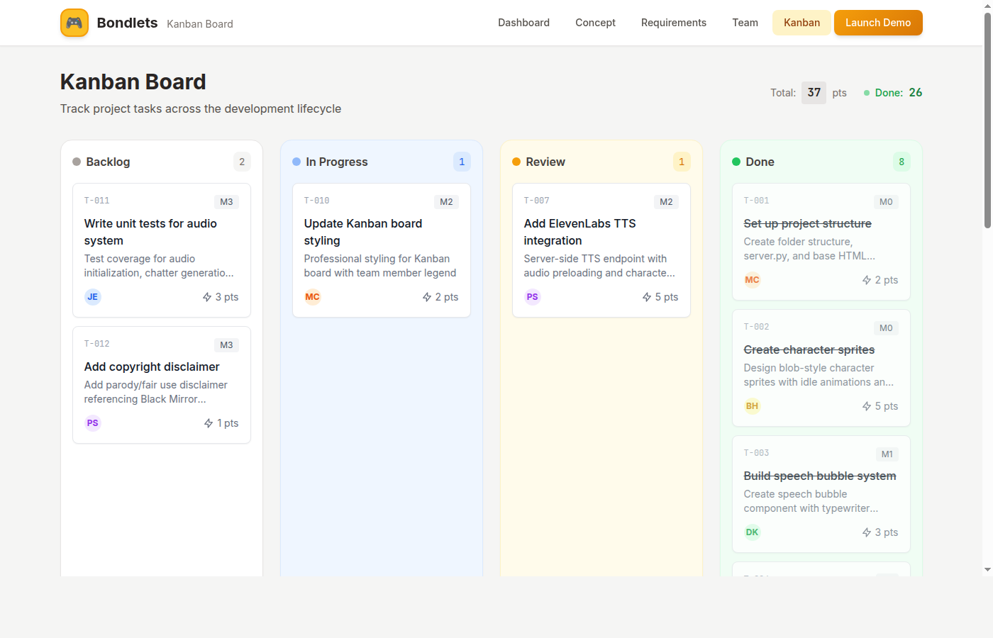
Task: Click the In Progress column heading
Action: point(337,162)
